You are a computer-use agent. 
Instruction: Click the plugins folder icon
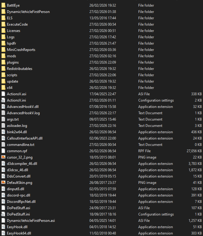3,62
